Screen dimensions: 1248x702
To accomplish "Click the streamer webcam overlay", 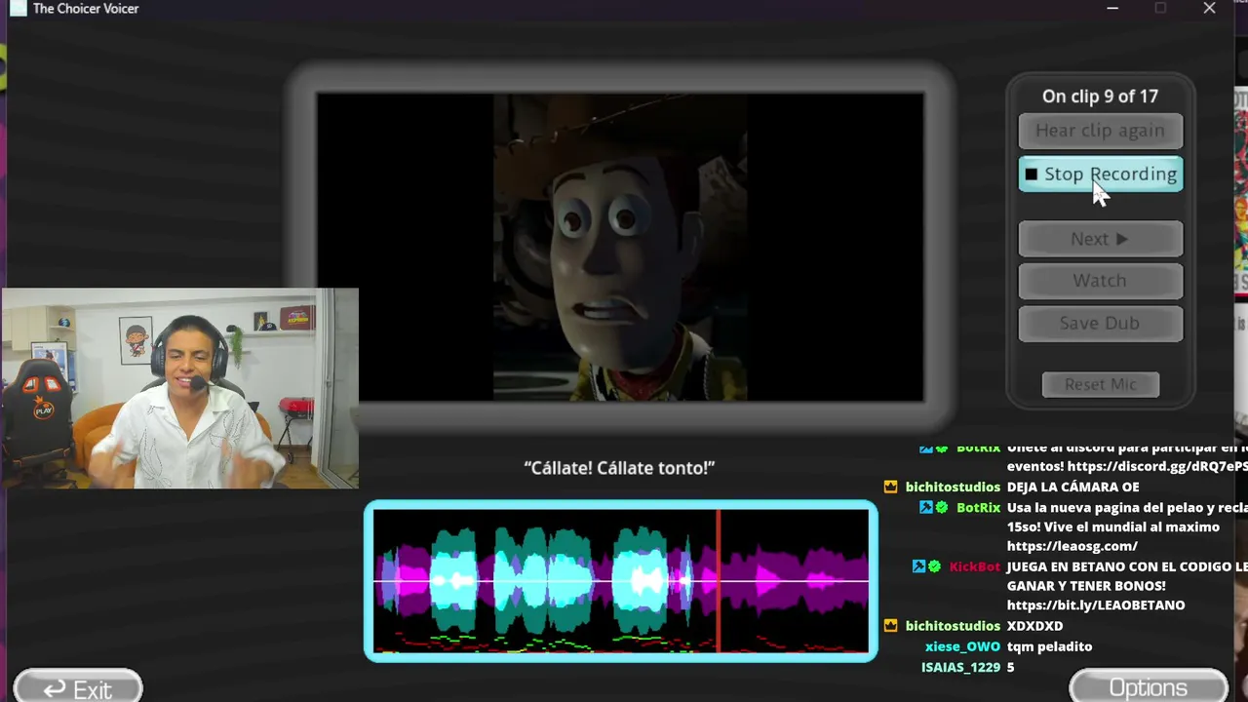I will (180, 388).
